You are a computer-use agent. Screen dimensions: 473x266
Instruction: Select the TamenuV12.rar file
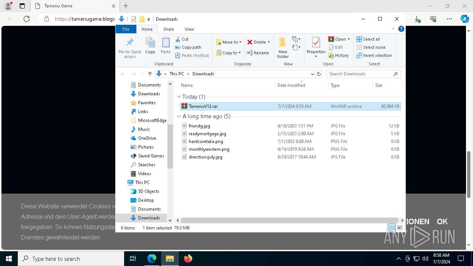pyautogui.click(x=290, y=106)
